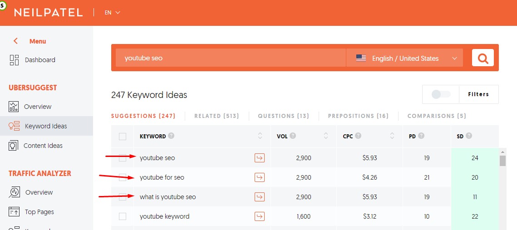Click the PD column help icon
The width and height of the screenshot is (517, 230).
(x=421, y=136)
